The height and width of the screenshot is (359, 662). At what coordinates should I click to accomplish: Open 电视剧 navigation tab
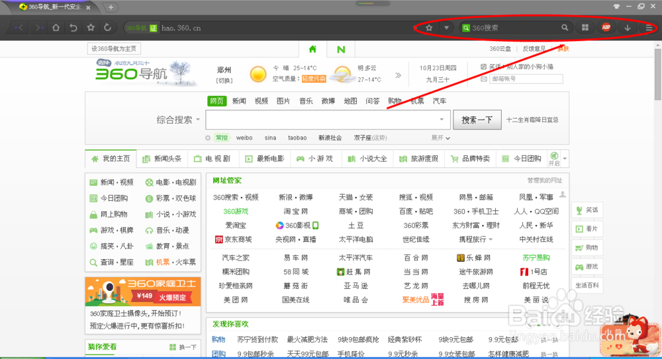[213, 159]
